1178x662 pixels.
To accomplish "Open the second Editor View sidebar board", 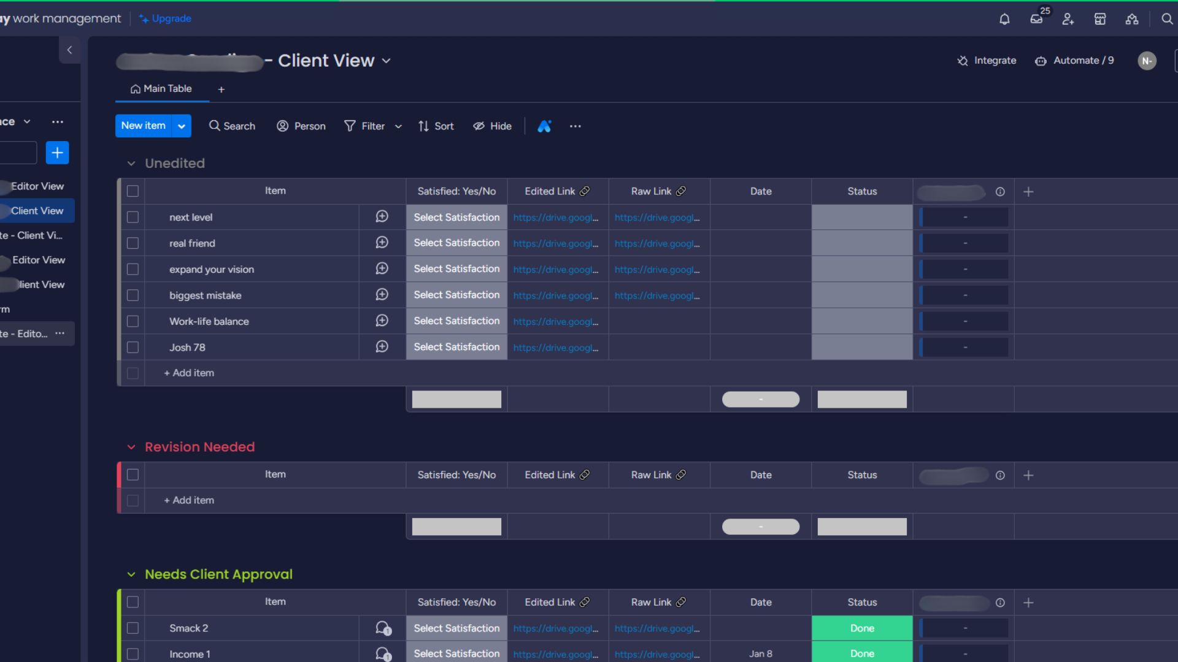I will [38, 260].
